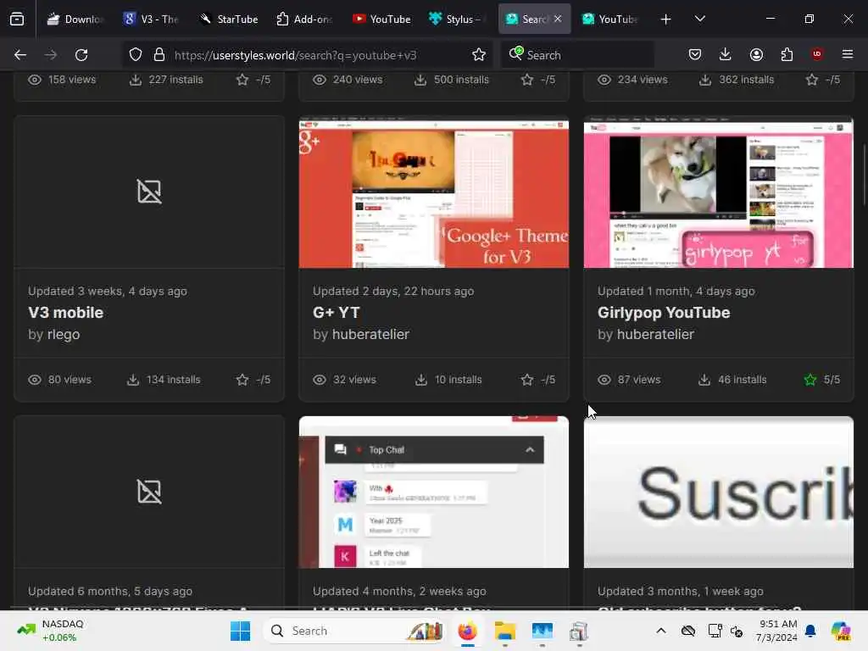Image resolution: width=868 pixels, height=651 pixels.
Task: Switch to the last YouTube tab
Action: click(610, 19)
